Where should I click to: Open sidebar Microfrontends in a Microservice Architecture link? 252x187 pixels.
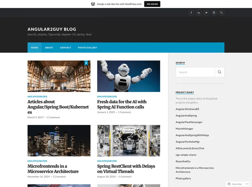tap(194, 170)
